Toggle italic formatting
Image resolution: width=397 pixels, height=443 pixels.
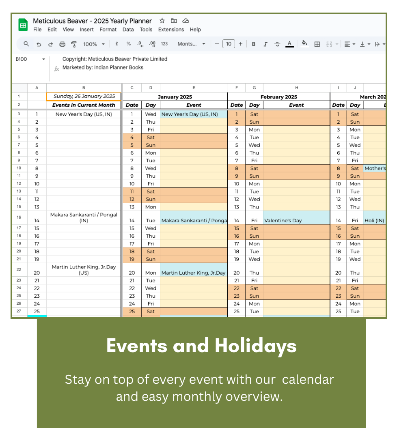pyautogui.click(x=265, y=44)
